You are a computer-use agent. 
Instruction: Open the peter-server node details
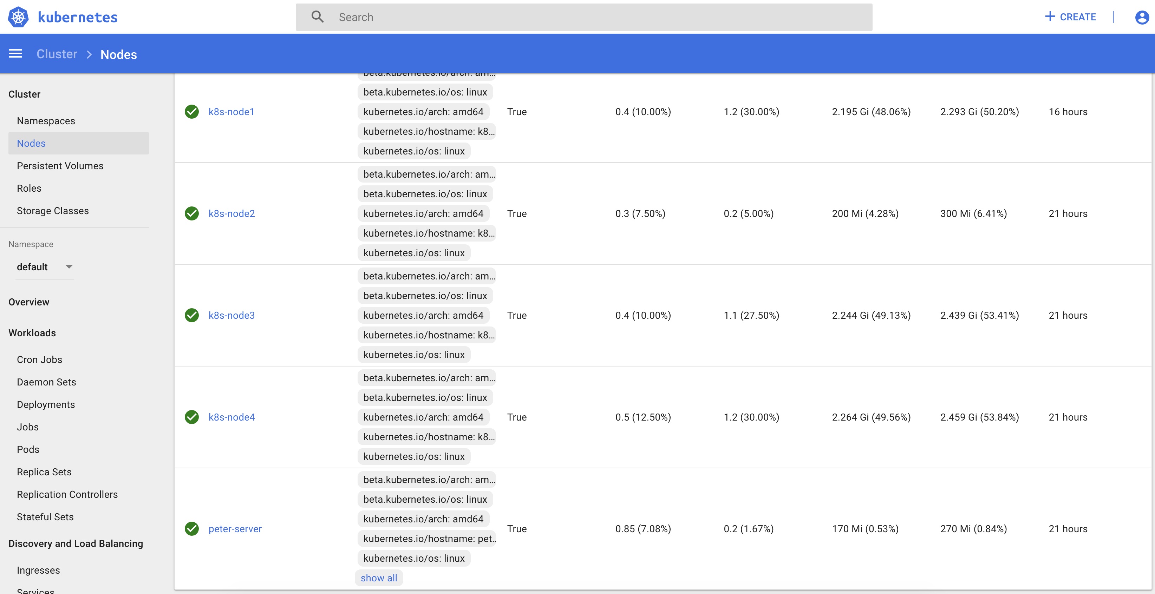pos(235,529)
